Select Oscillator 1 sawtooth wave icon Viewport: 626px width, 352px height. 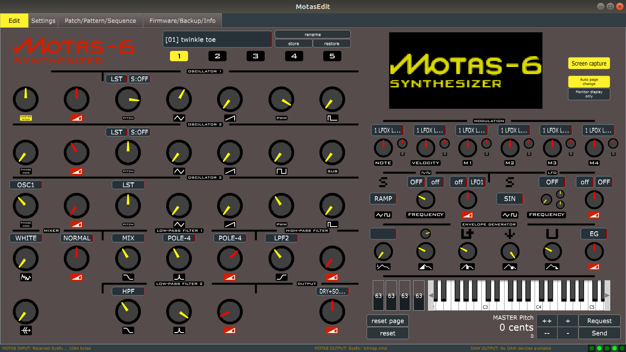pos(230,118)
